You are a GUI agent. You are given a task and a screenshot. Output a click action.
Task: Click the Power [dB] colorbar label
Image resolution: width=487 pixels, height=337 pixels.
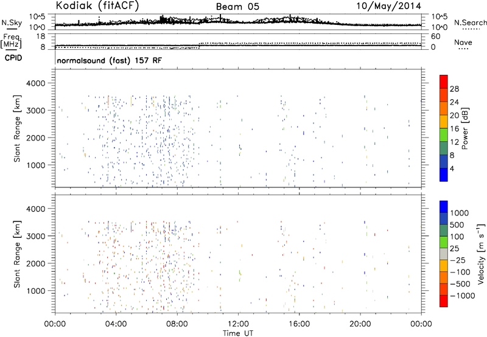[x=465, y=128]
